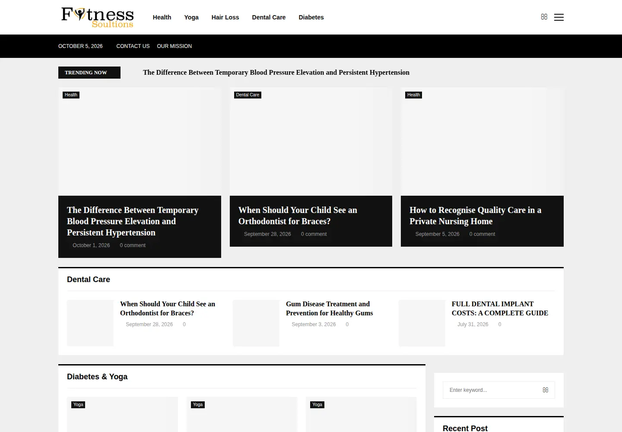Click the first Yoga tag in Diabetes & Yoga

coord(78,405)
